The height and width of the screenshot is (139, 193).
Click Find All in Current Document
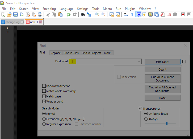[162, 79]
